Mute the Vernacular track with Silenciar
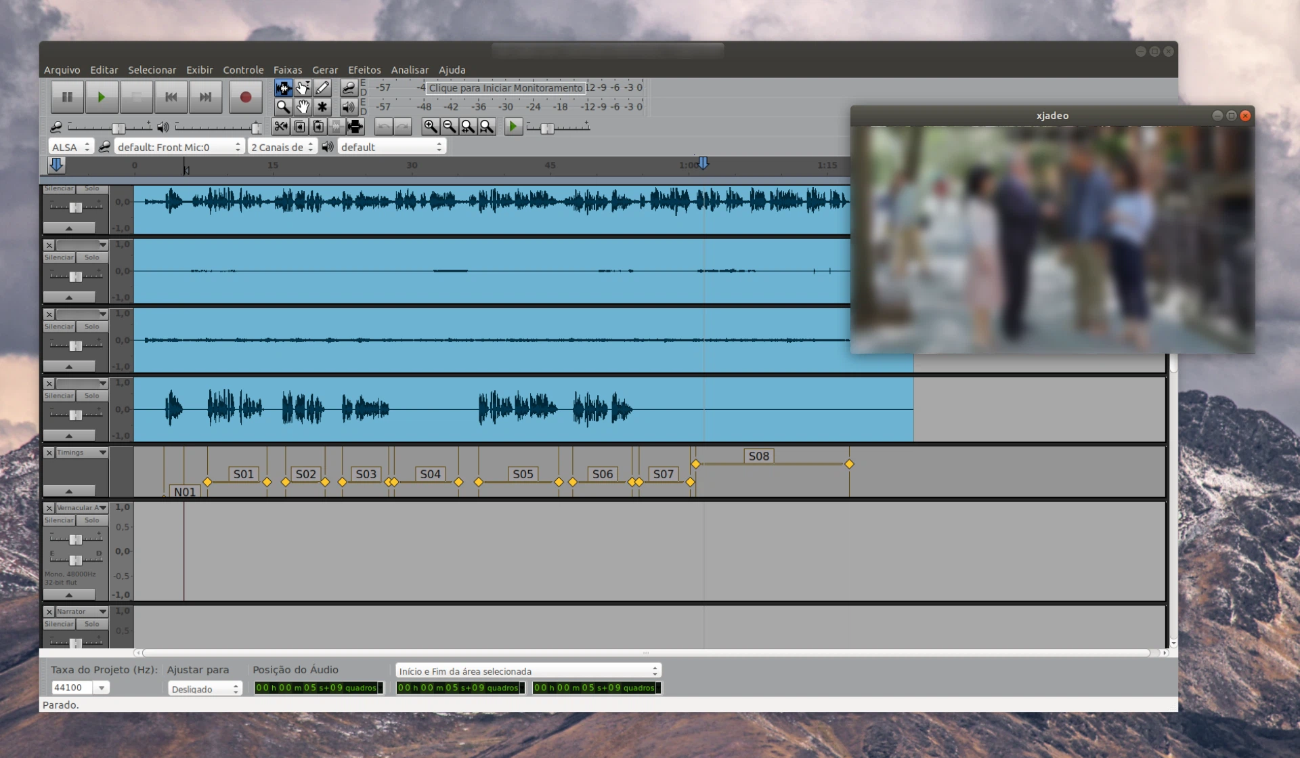Viewport: 1300px width, 758px height. pyautogui.click(x=59, y=520)
